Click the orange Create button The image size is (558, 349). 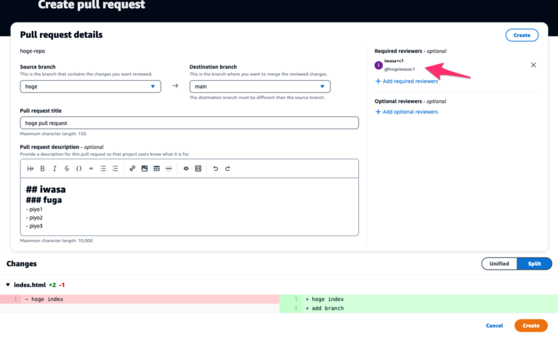tap(531, 326)
